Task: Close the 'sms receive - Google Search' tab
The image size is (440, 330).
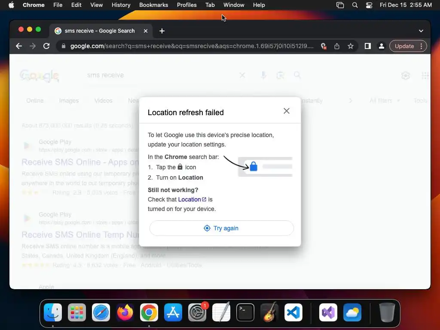Action: (x=146, y=31)
